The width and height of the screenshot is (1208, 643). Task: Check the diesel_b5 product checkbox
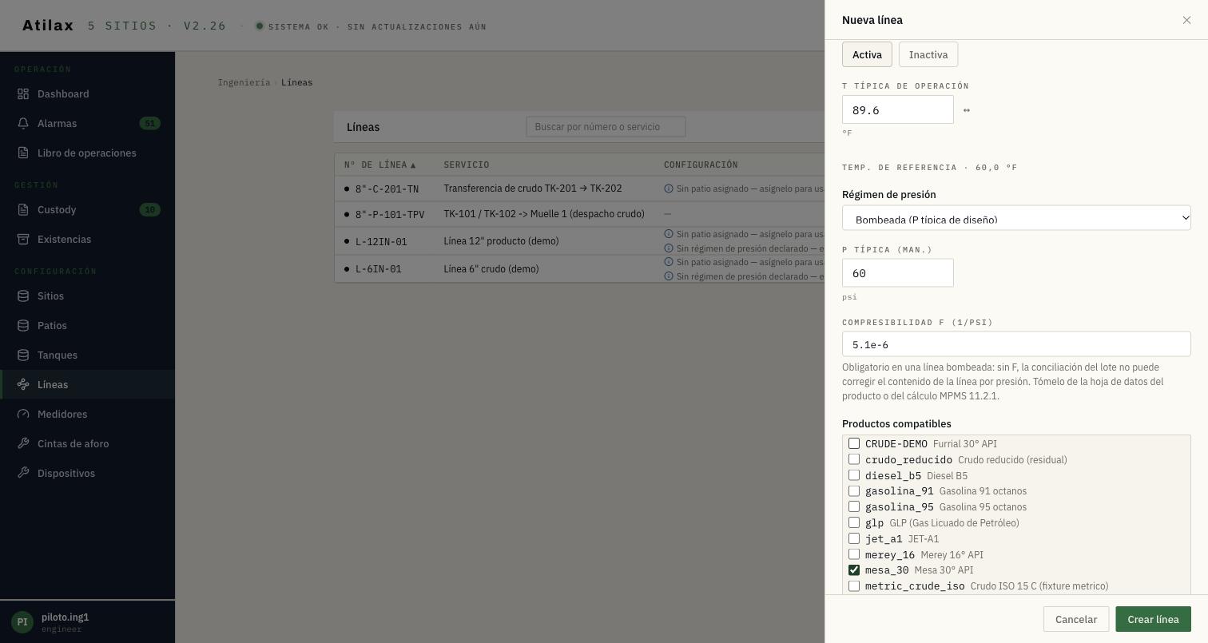pos(854,475)
